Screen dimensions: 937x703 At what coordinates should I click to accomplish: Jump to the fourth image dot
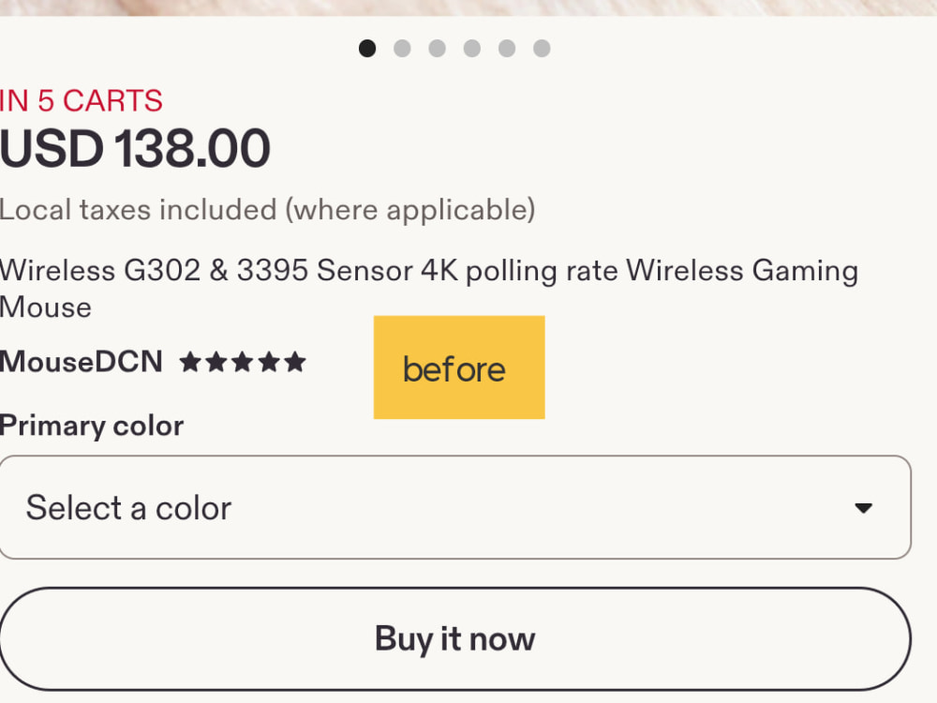point(472,49)
